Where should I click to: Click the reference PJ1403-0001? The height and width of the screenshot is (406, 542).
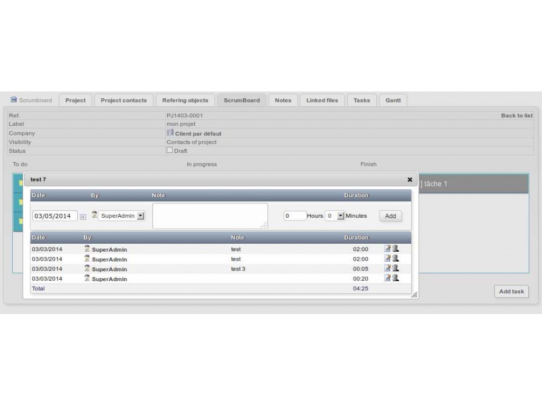[185, 116]
